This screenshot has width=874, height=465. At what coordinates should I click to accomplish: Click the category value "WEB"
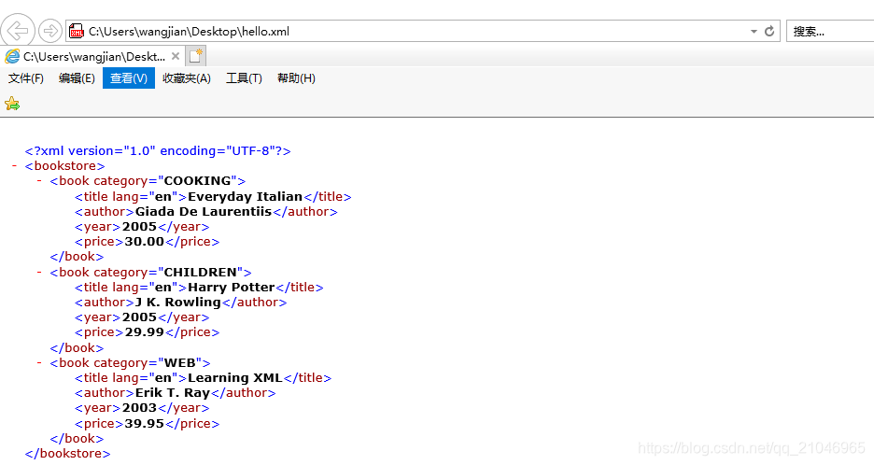click(x=179, y=363)
